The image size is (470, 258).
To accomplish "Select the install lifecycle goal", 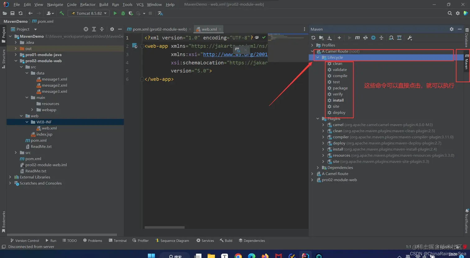I will click(x=338, y=100).
